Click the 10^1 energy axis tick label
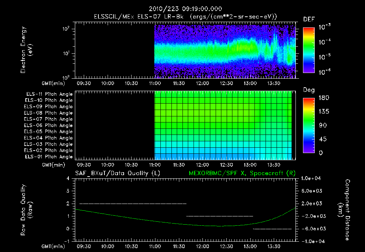 pyautogui.click(x=66, y=53)
